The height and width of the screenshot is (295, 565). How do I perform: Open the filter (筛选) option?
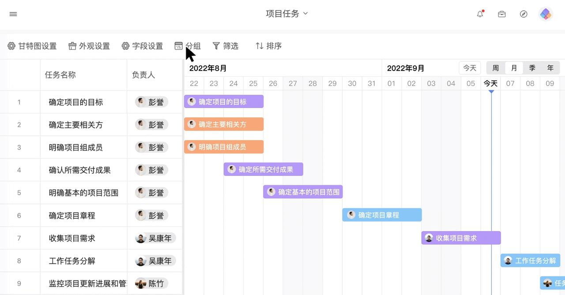click(x=226, y=46)
